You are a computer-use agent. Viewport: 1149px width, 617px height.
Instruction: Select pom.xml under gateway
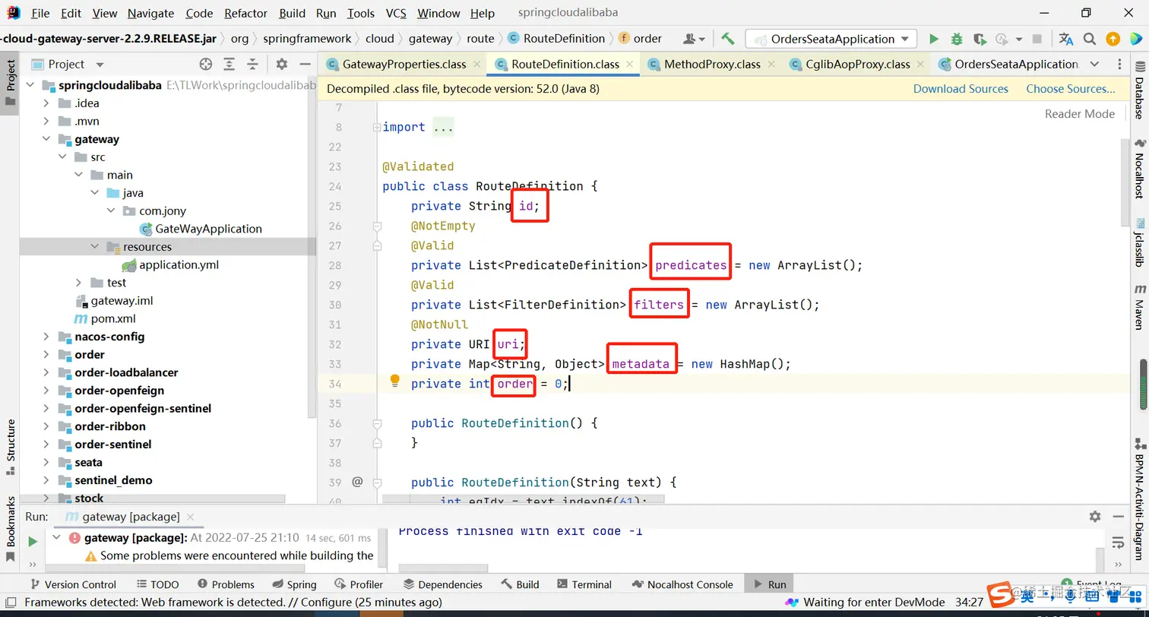(105, 319)
